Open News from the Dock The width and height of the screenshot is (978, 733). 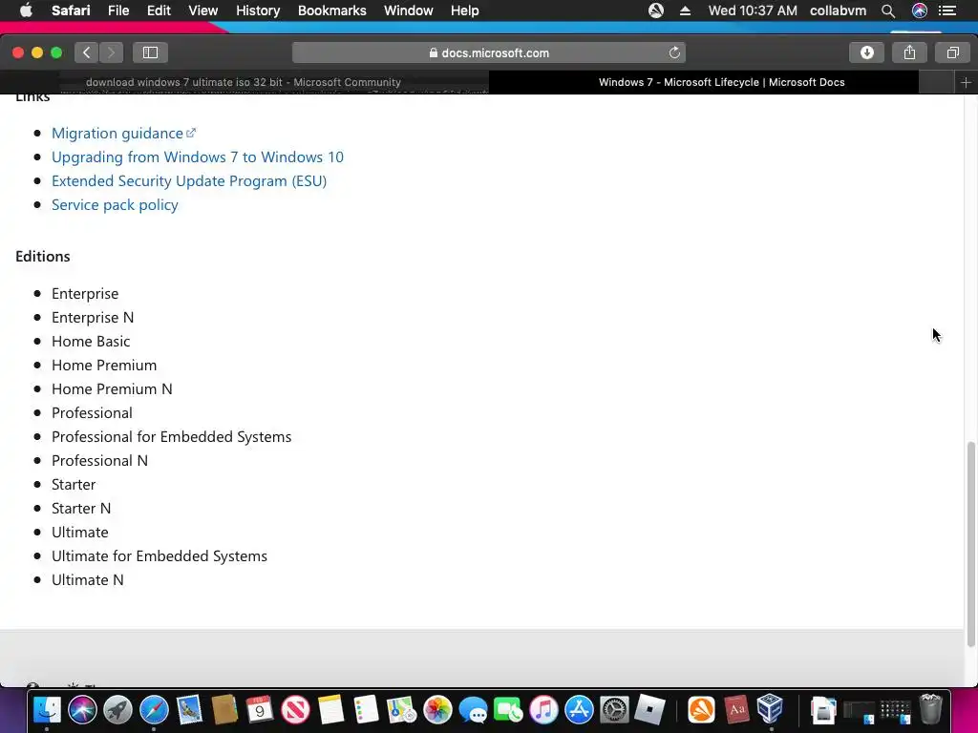[295, 709]
